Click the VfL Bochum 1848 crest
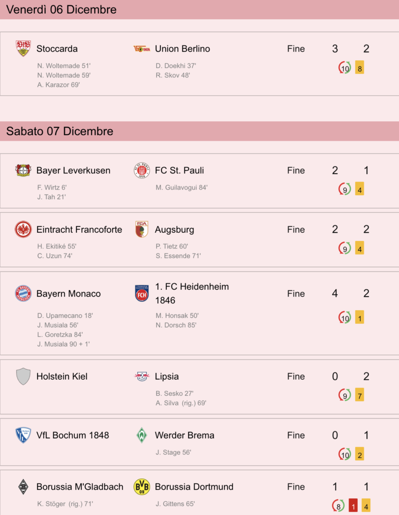Screen dimensions: 399x515 coord(23,435)
